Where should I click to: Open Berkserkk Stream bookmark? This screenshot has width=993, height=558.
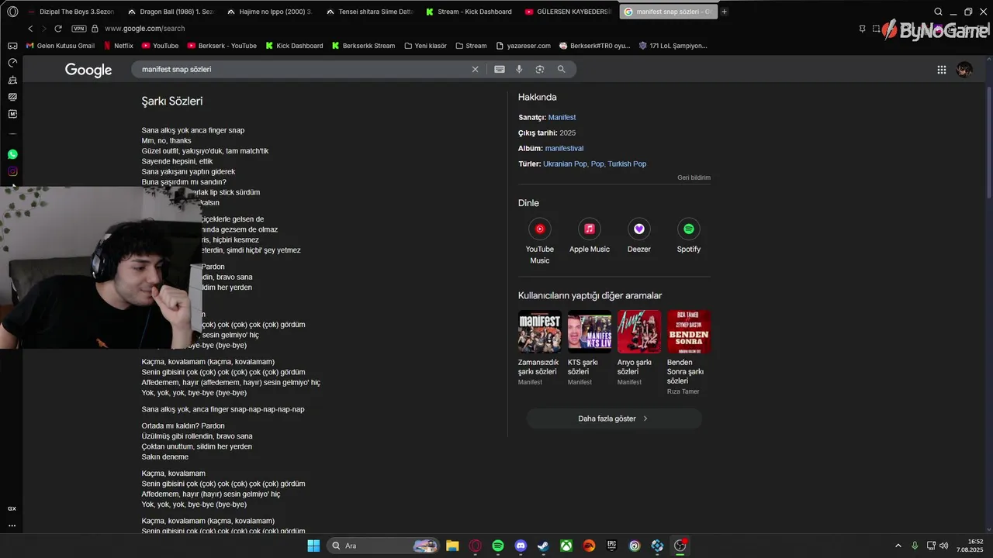click(363, 46)
